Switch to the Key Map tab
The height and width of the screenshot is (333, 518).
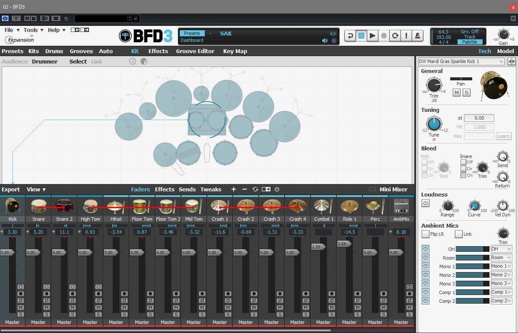coord(235,51)
